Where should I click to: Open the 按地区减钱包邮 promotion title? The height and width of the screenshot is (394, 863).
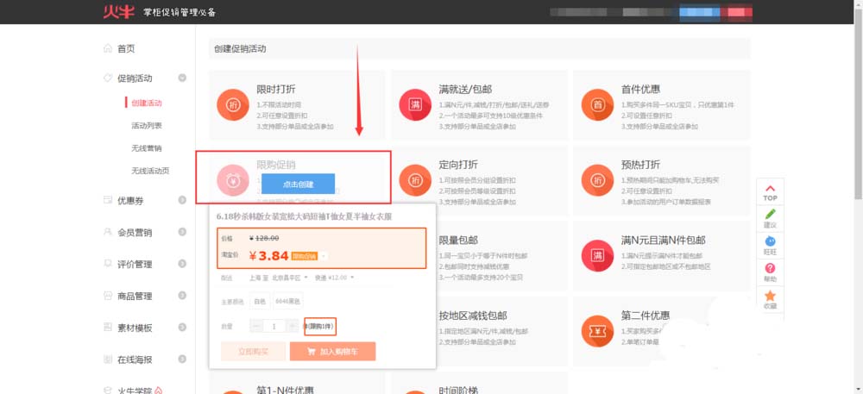pyautogui.click(x=473, y=316)
